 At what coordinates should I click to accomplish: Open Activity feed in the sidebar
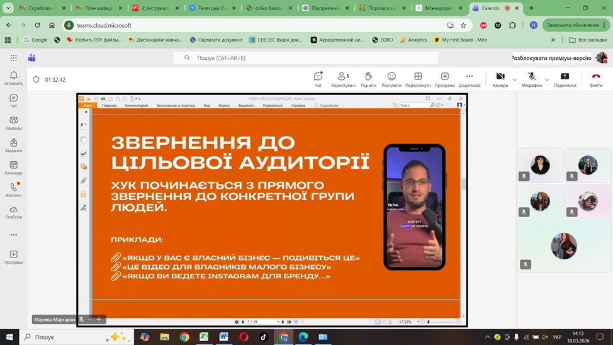click(13, 78)
